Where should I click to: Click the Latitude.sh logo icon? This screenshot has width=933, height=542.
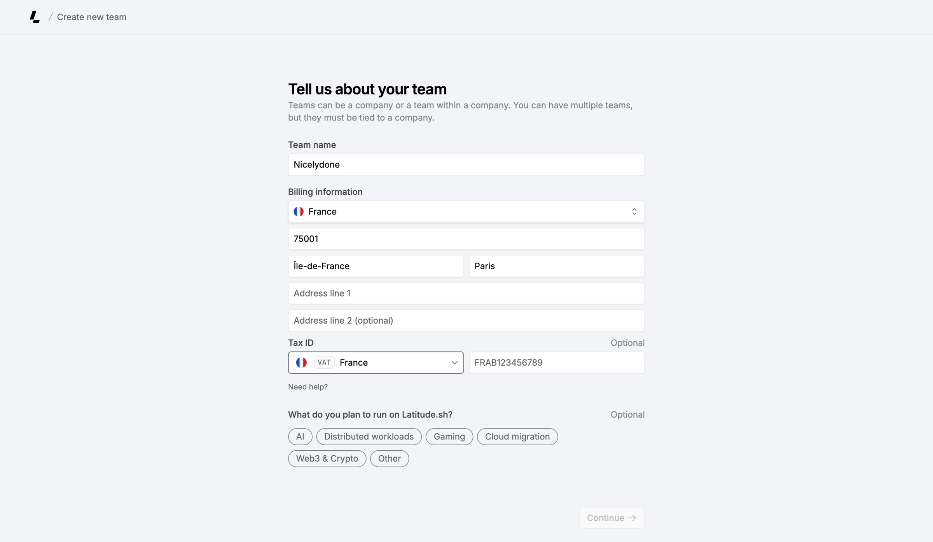[35, 17]
